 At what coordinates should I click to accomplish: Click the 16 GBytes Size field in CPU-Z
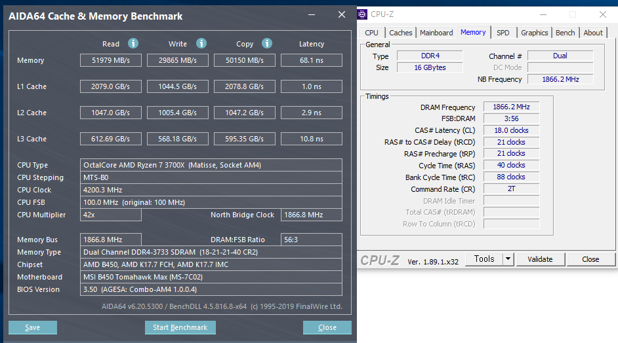click(x=430, y=67)
